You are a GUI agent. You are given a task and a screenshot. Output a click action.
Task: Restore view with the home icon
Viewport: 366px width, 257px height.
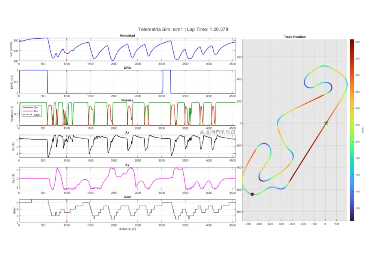tap(233, 132)
